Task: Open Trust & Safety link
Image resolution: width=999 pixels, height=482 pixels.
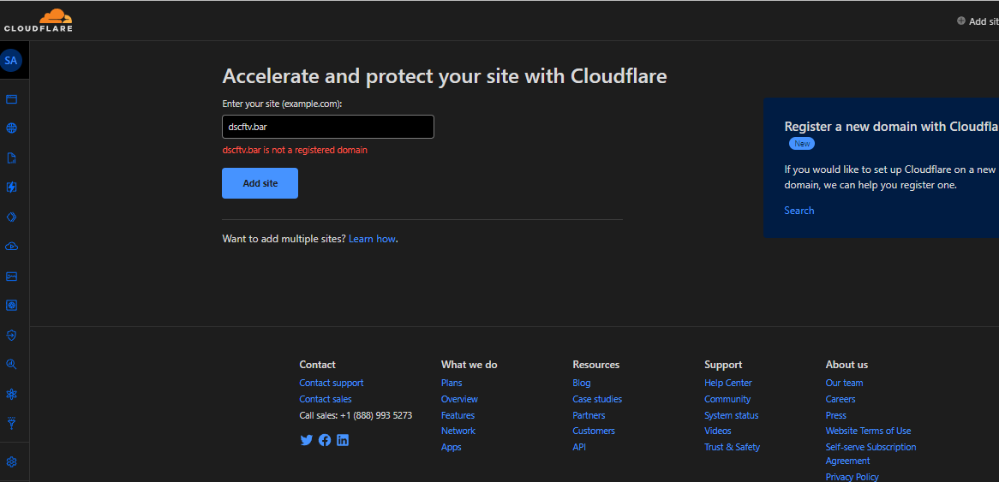Action: pyautogui.click(x=732, y=448)
